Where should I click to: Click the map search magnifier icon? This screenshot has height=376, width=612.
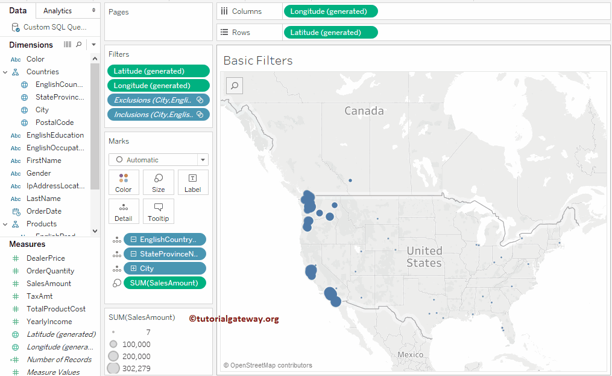pos(235,86)
